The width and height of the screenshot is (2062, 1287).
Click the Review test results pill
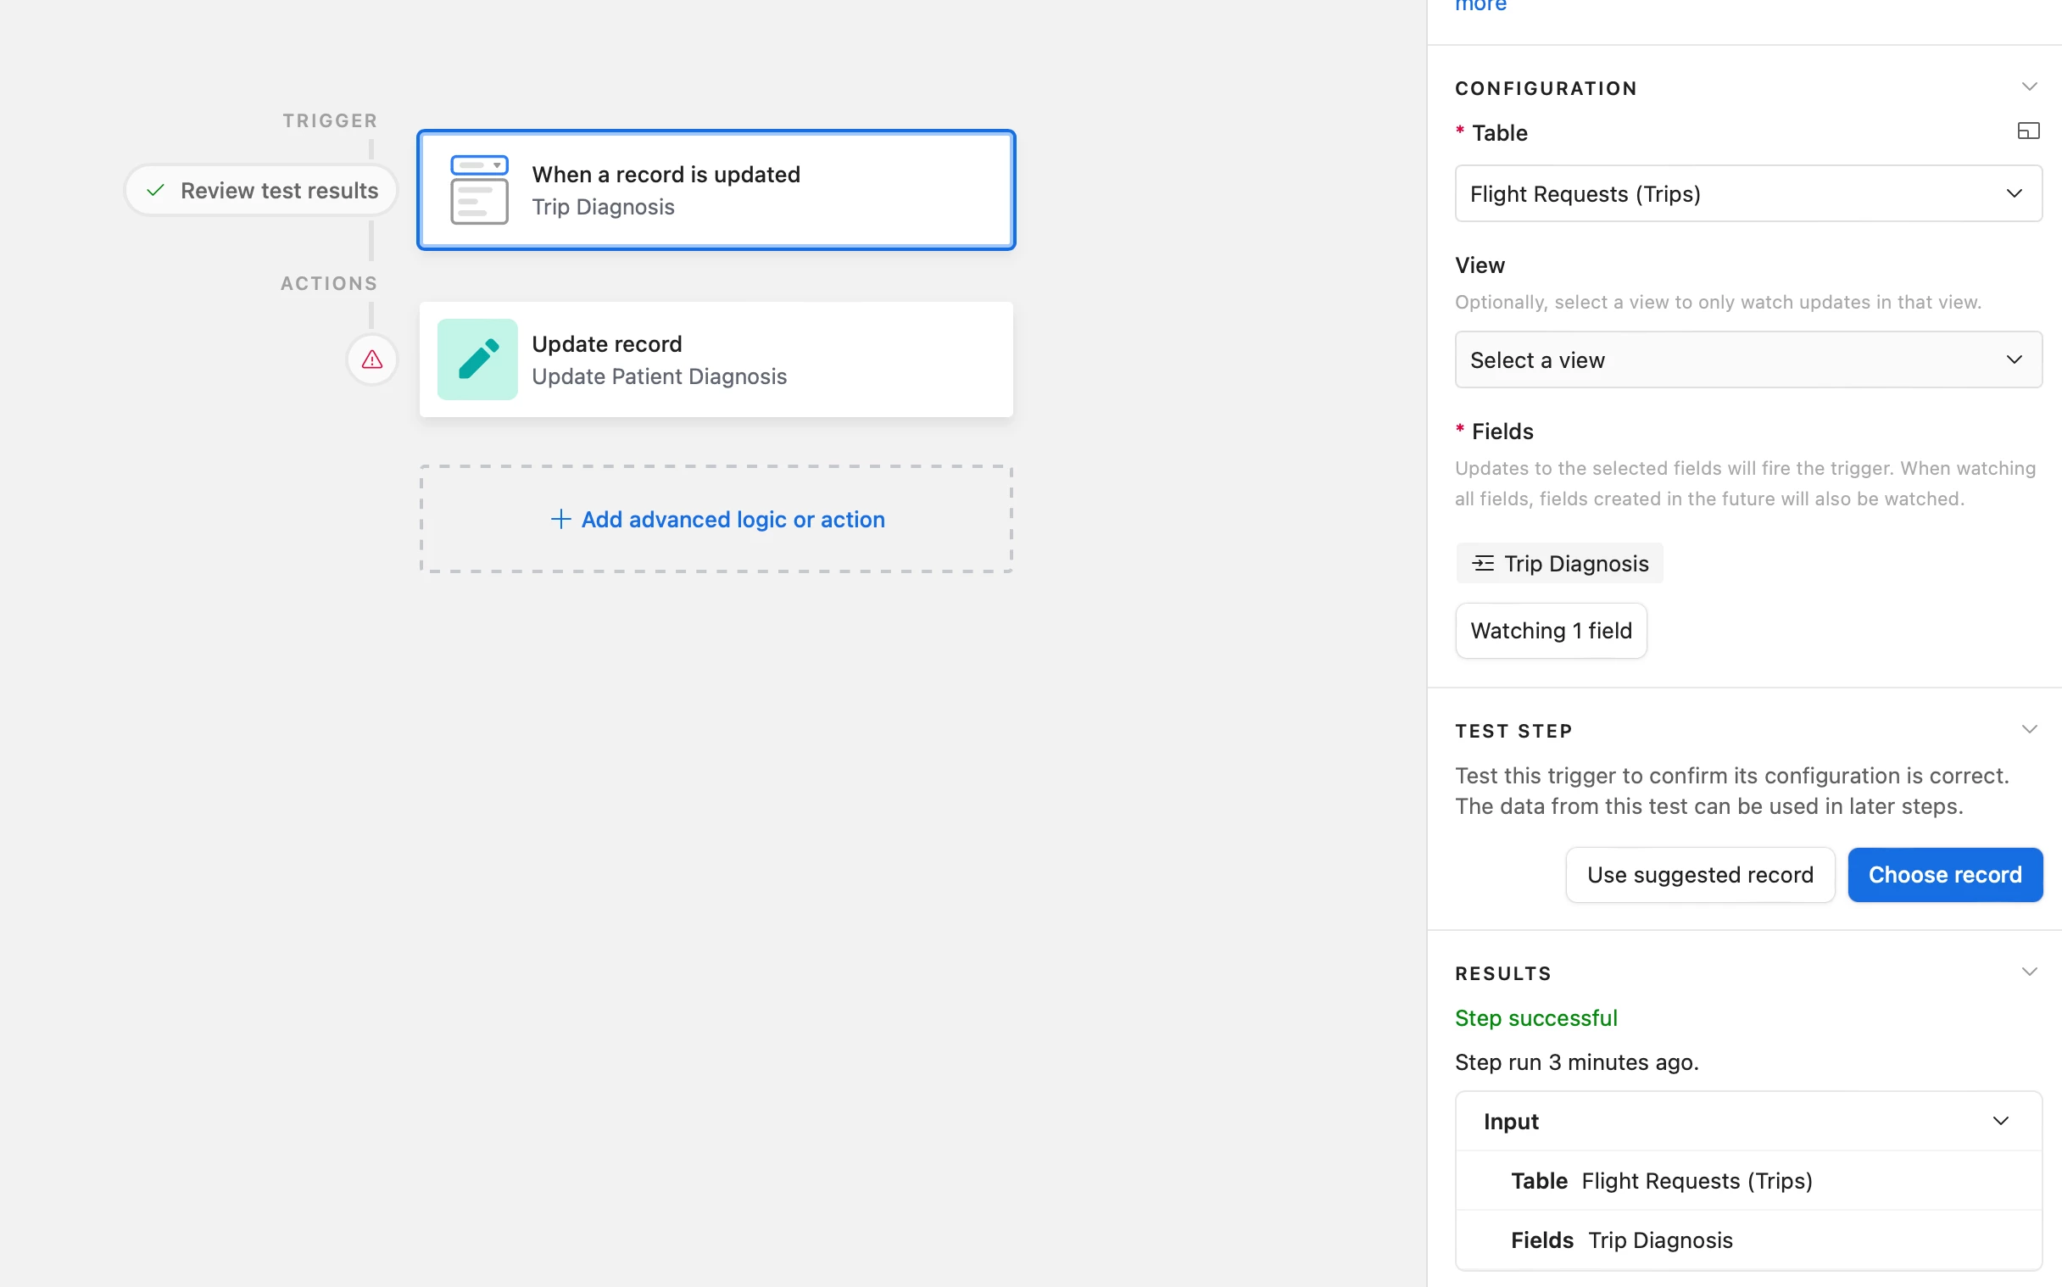262,191
